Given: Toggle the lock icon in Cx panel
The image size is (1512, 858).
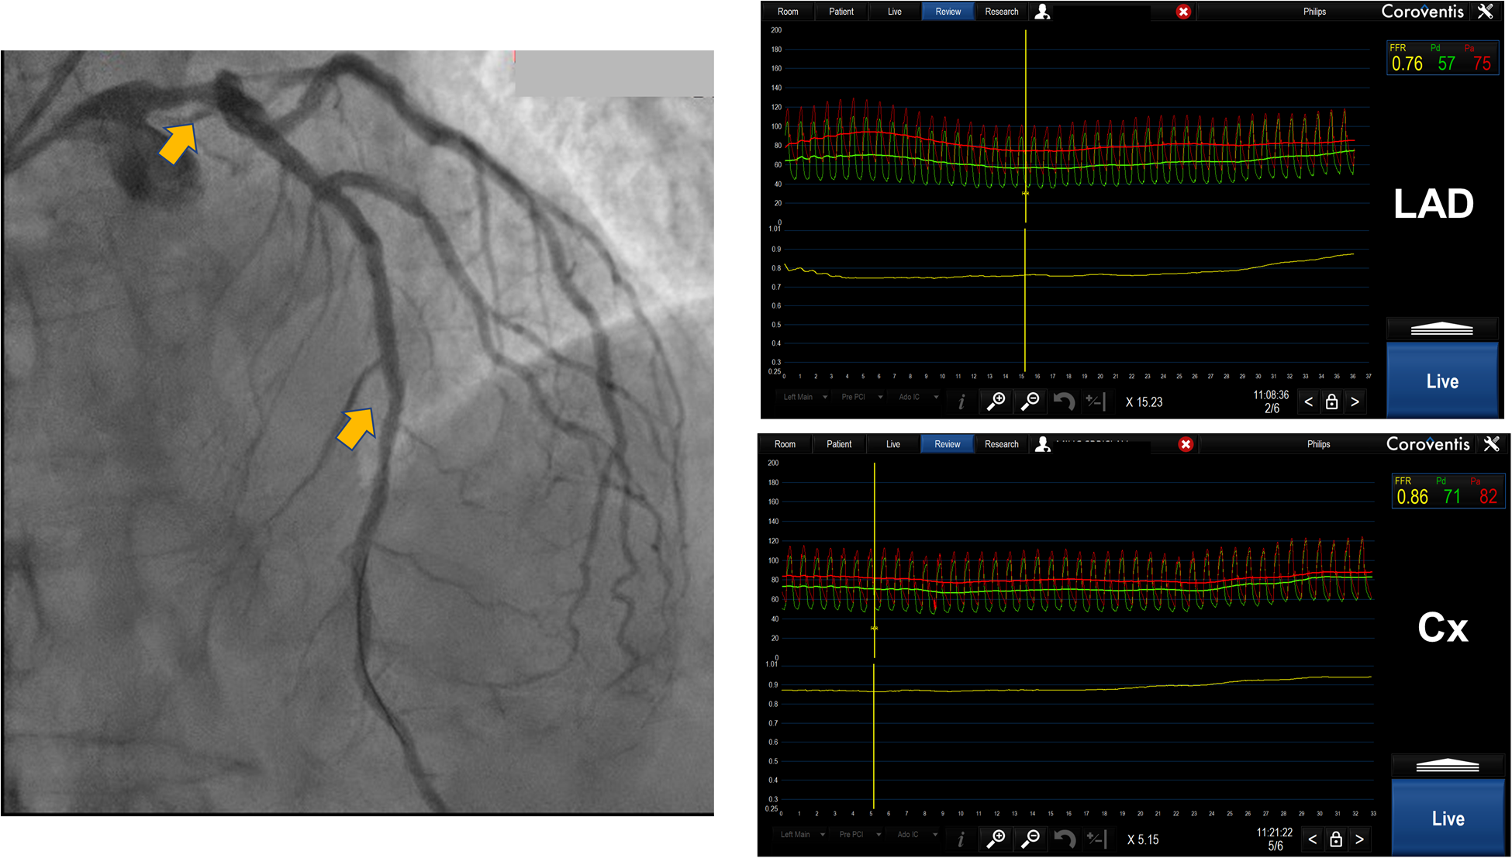Looking at the screenshot, I should coord(1335,839).
